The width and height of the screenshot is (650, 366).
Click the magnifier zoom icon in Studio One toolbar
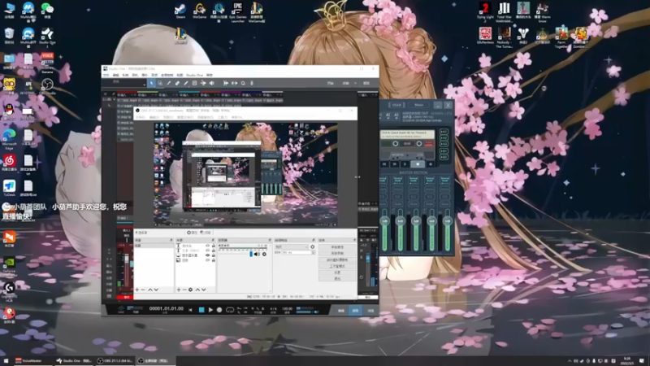[x=243, y=84]
